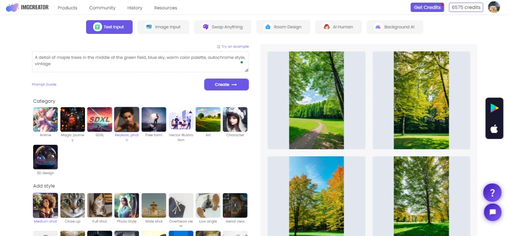Screen dimensions: 509x236
Task: Open generated image with orange autumn trees
Action: click(317, 196)
